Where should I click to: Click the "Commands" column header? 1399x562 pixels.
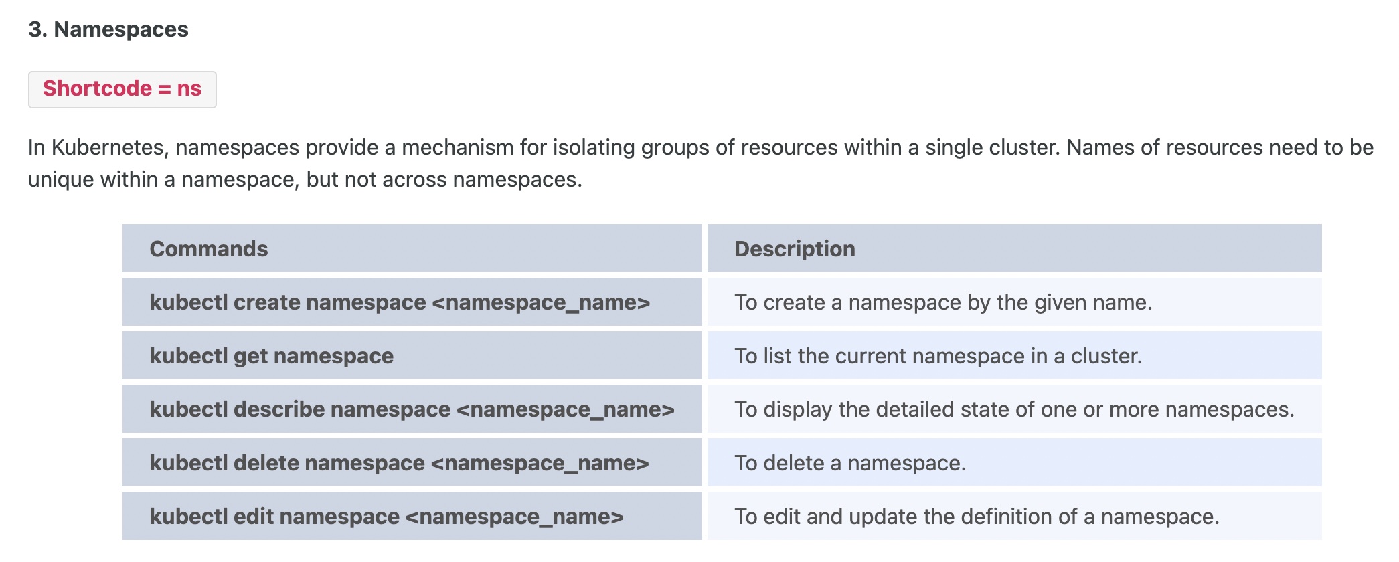412,248
